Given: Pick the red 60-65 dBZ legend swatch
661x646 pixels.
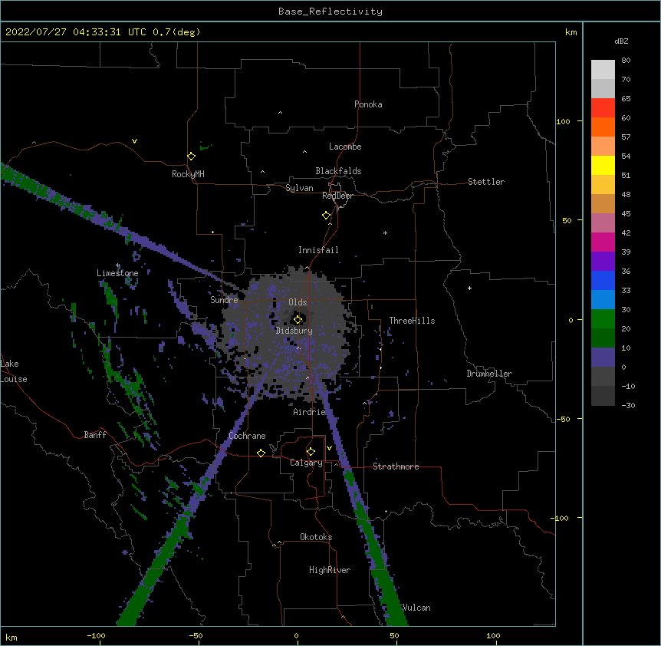Looking at the screenshot, I should [603, 108].
